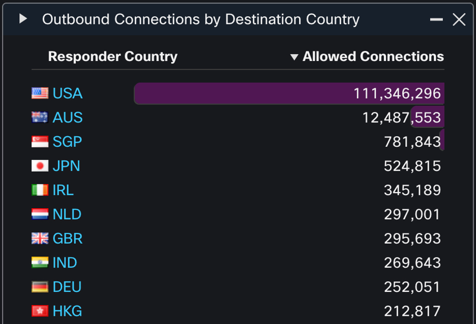Sort by Allowed Connections column
Image resolution: width=476 pixels, height=324 pixels.
(372, 56)
